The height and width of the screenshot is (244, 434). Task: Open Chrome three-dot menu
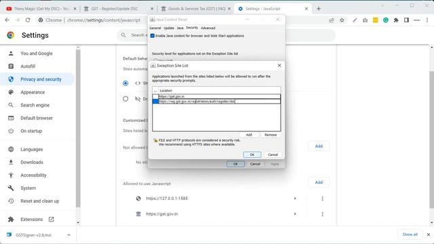coord(427,20)
